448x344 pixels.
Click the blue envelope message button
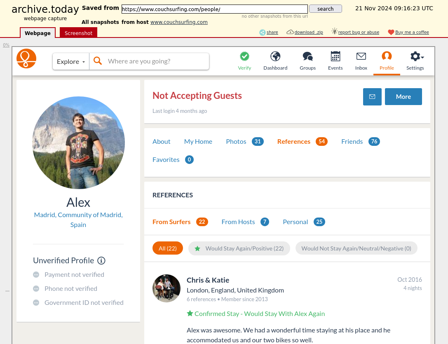(x=372, y=96)
